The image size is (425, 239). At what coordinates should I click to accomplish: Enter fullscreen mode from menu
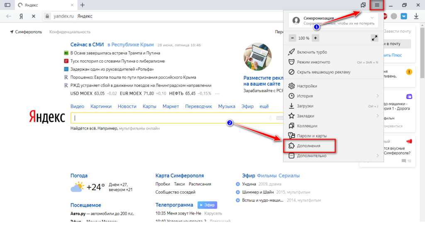(374, 38)
